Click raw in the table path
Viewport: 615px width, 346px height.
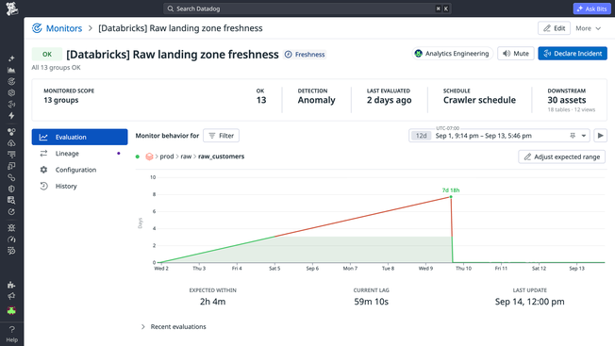pos(186,157)
